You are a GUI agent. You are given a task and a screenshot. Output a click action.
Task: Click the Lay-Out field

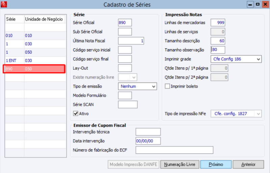(125, 68)
